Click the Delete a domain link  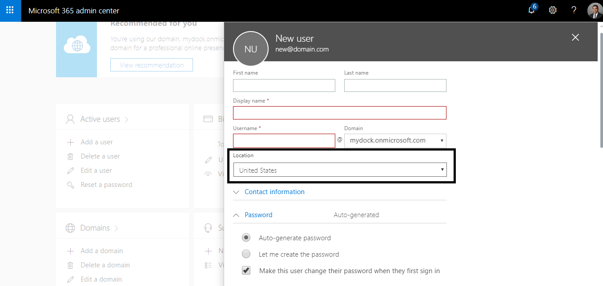tap(105, 265)
